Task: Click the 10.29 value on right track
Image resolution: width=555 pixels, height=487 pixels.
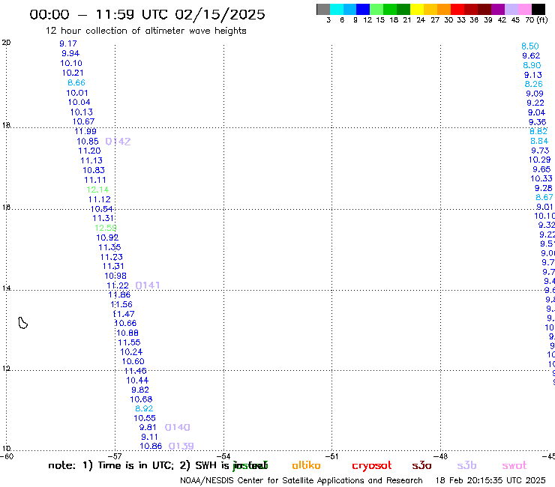Action: 540,160
